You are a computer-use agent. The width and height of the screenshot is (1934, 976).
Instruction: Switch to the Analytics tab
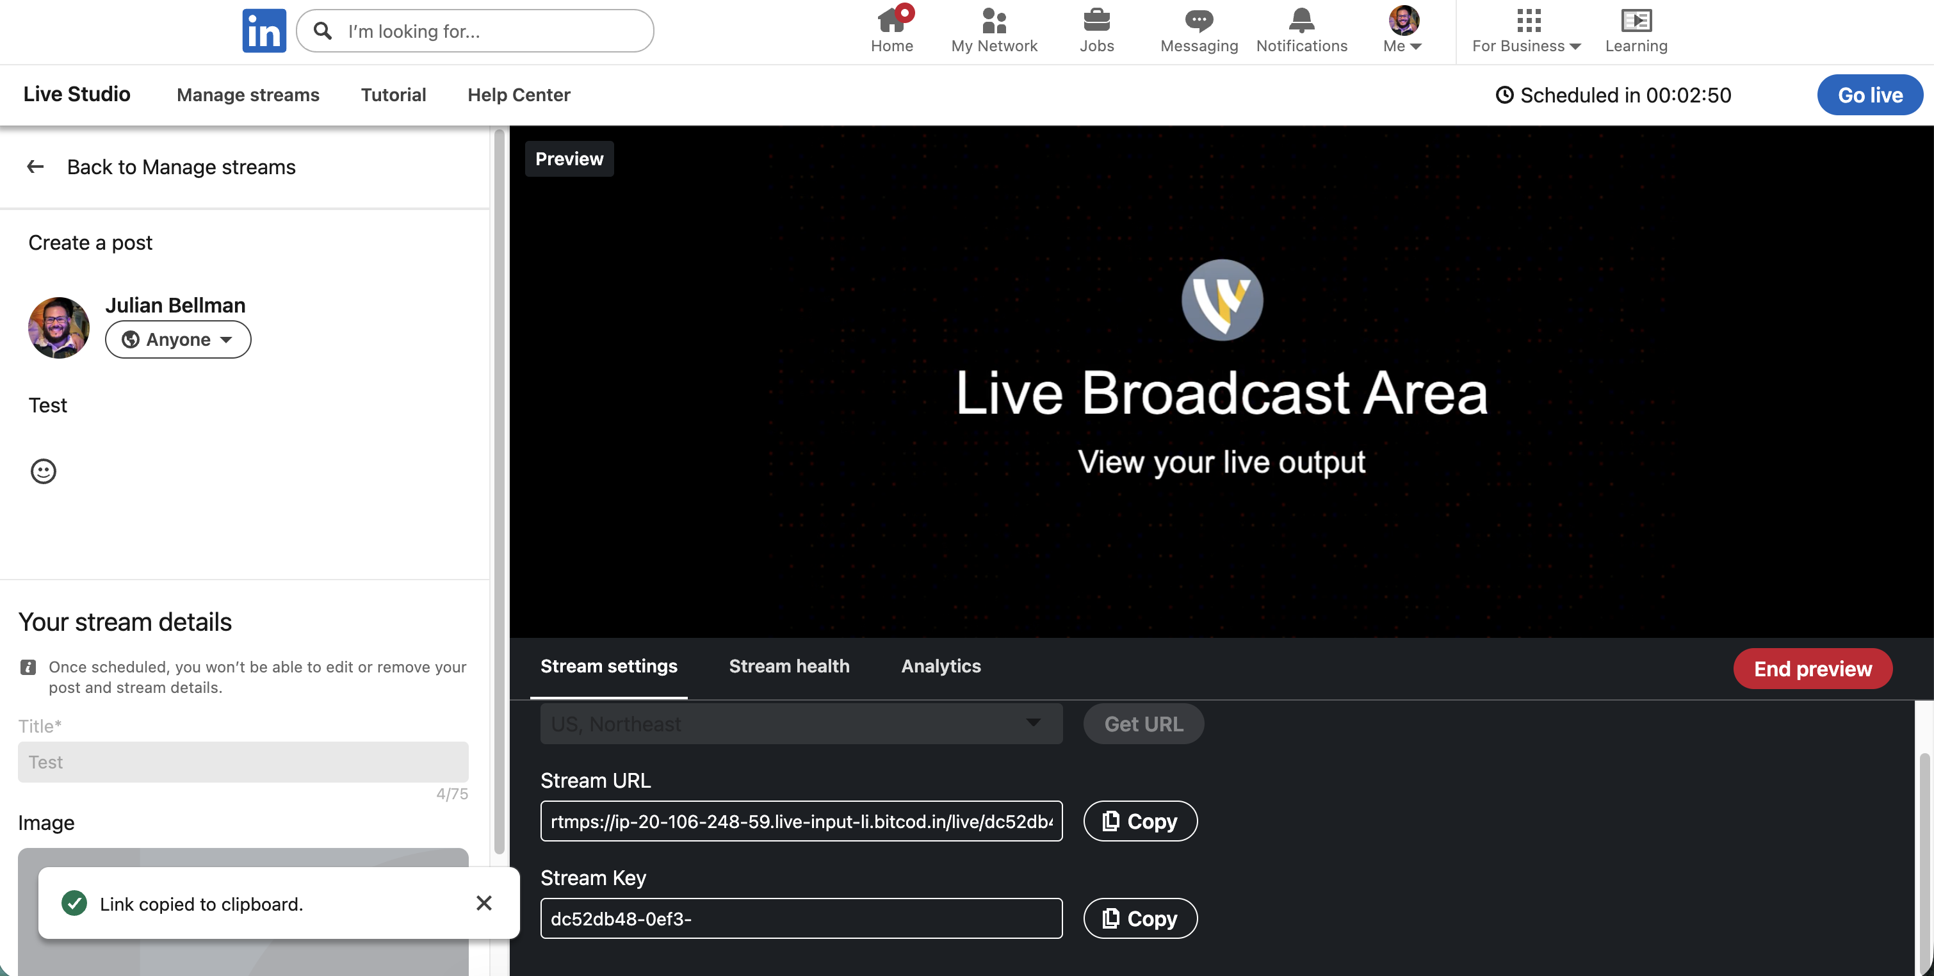point(941,667)
